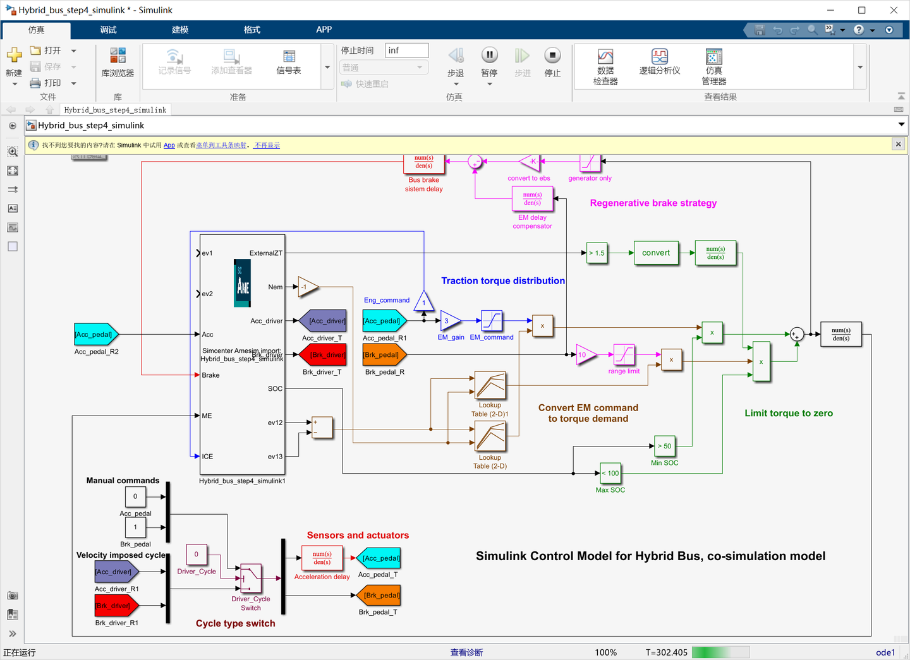
Task: Expand the review results gallery dropdown
Action: [860, 67]
